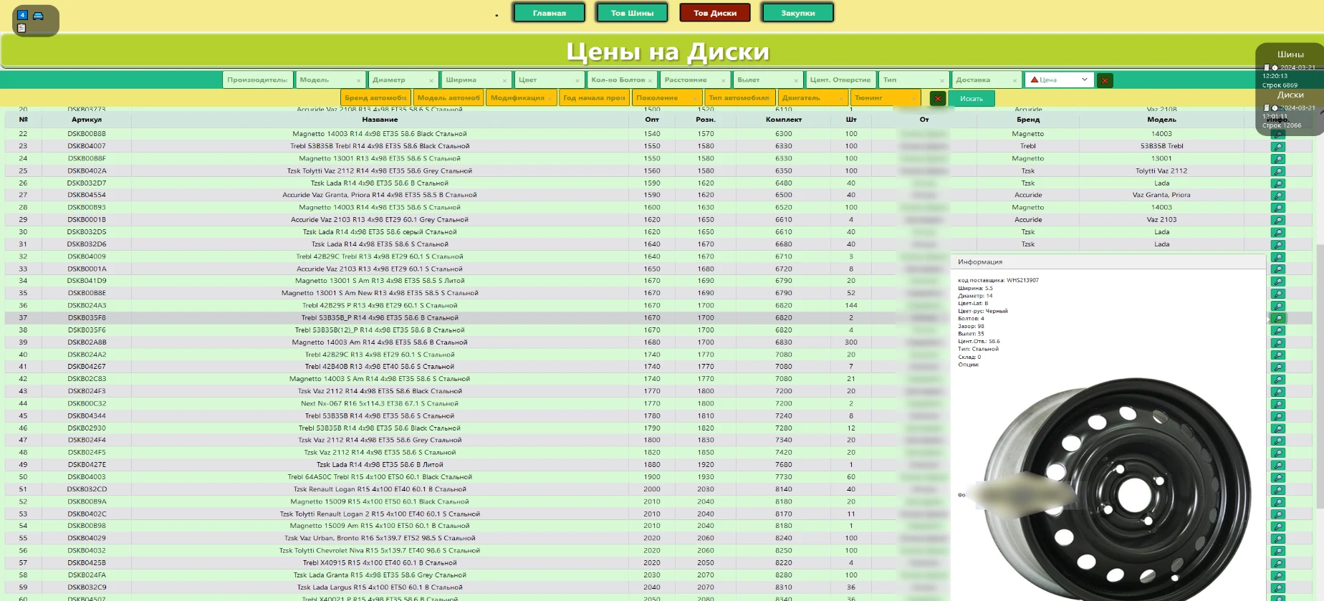
Task: Open the Цвет filter dropdown
Action: (x=549, y=80)
